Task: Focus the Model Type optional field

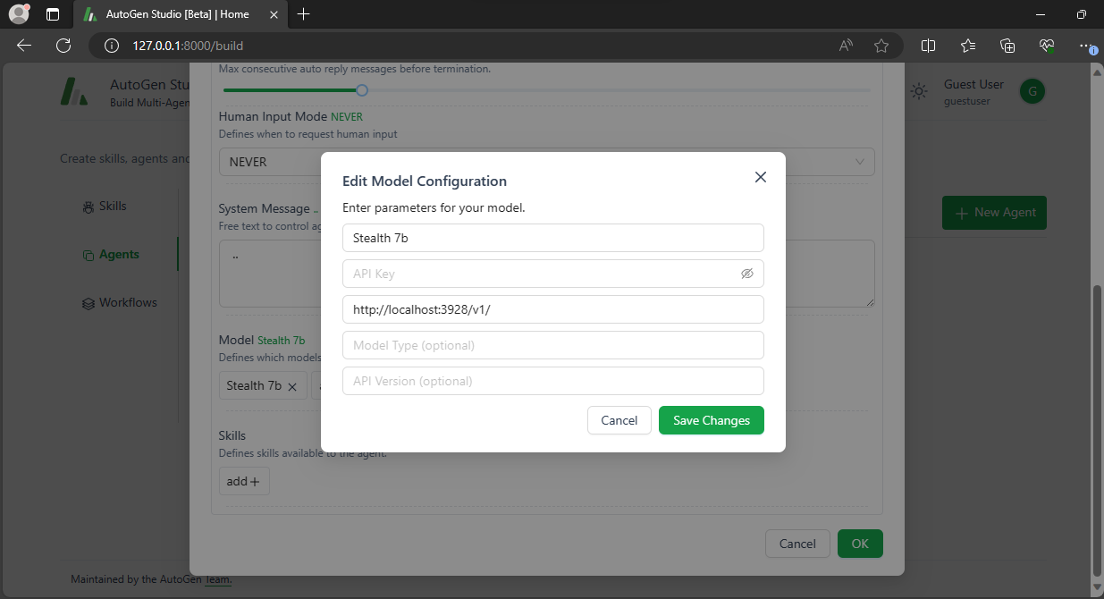Action: (553, 345)
